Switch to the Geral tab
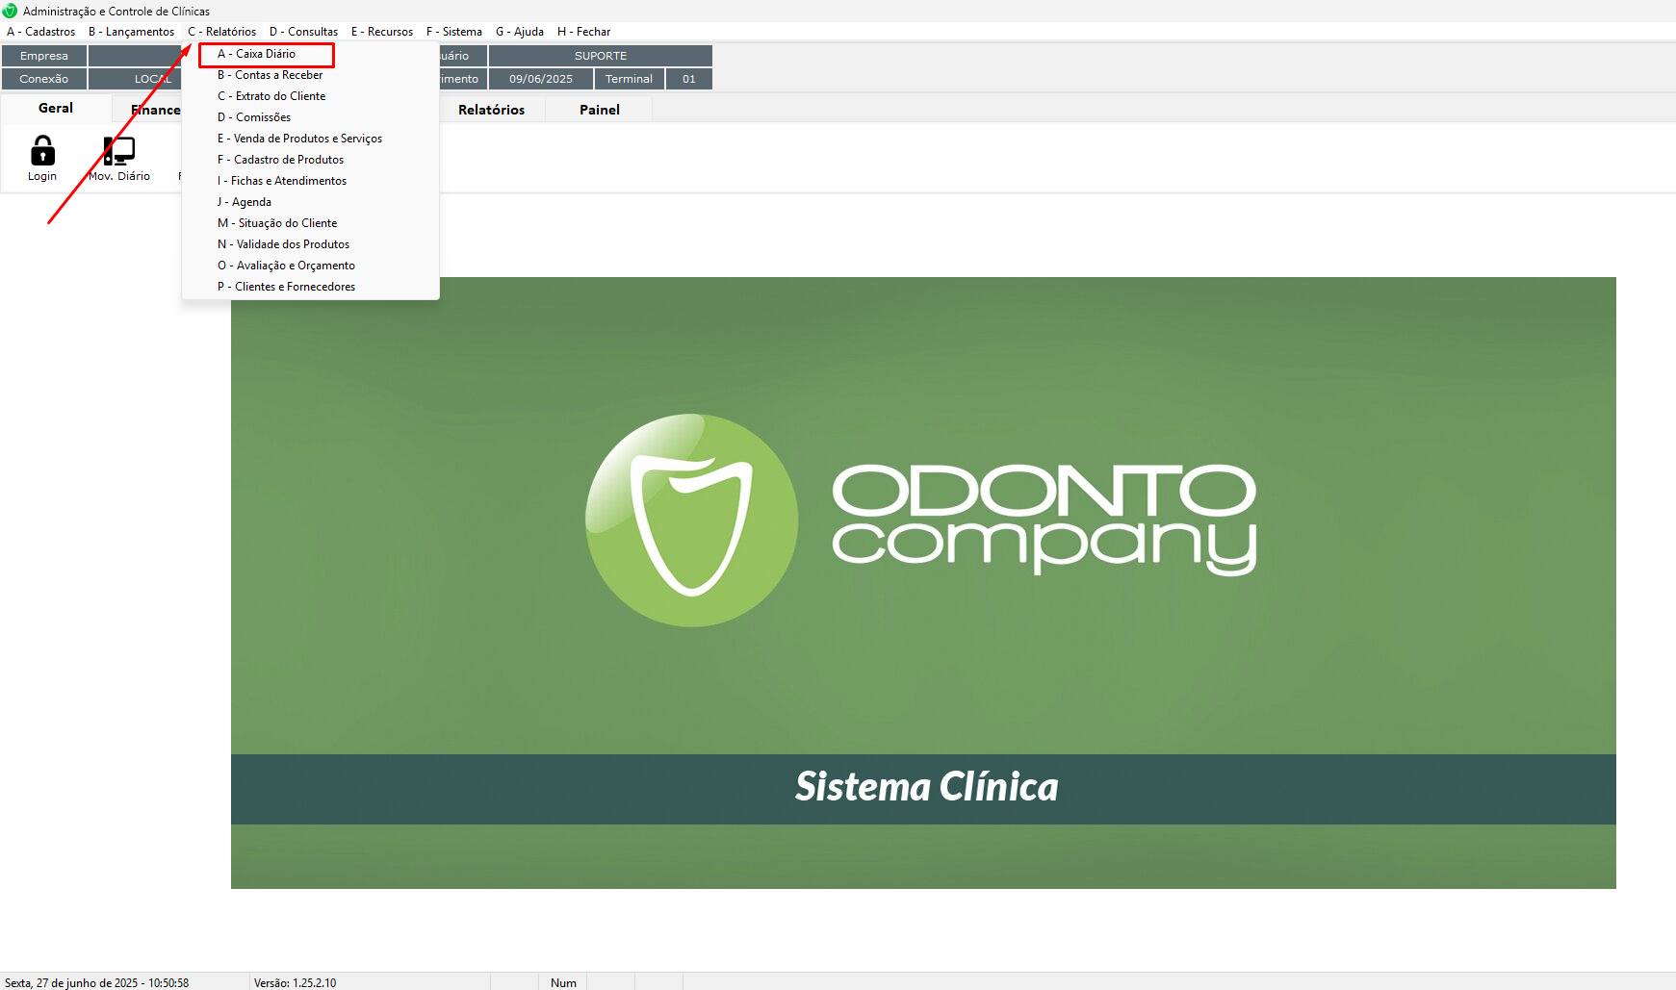1676x990 pixels. coord(56,109)
